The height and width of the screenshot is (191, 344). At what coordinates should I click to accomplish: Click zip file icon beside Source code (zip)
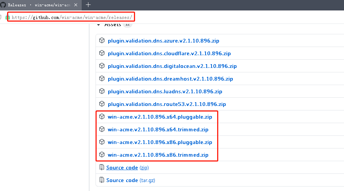coord(102,167)
